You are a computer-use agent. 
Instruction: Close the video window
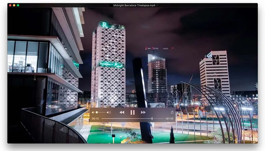[10, 5]
